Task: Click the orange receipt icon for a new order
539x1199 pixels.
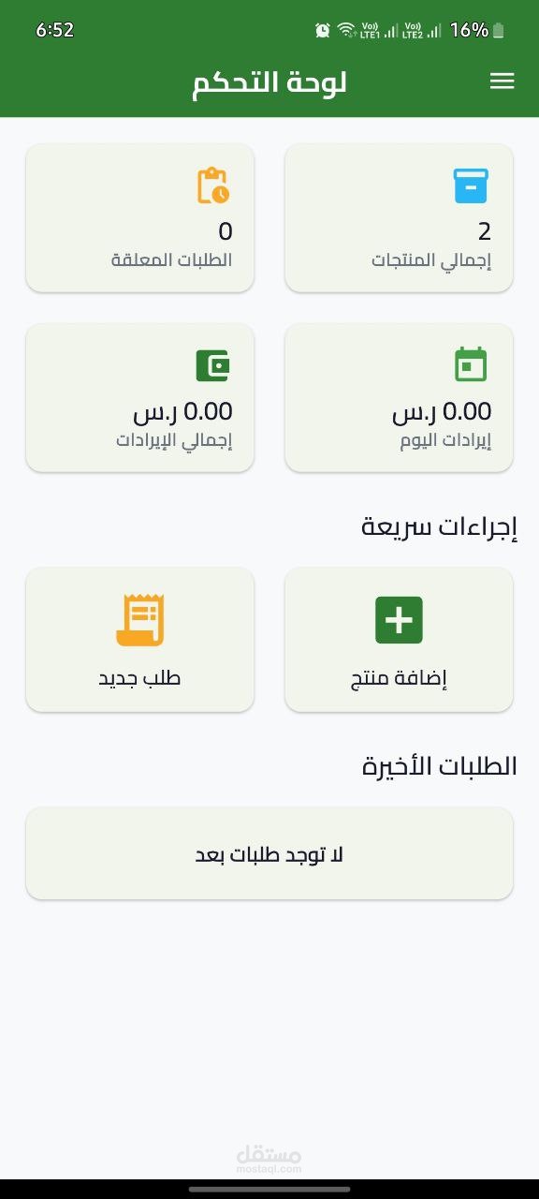Action: 139,618
